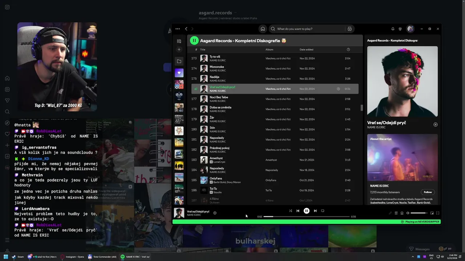The height and width of the screenshot is (261, 465).
Task: Mute the Spotify volume
Action: [408, 213]
